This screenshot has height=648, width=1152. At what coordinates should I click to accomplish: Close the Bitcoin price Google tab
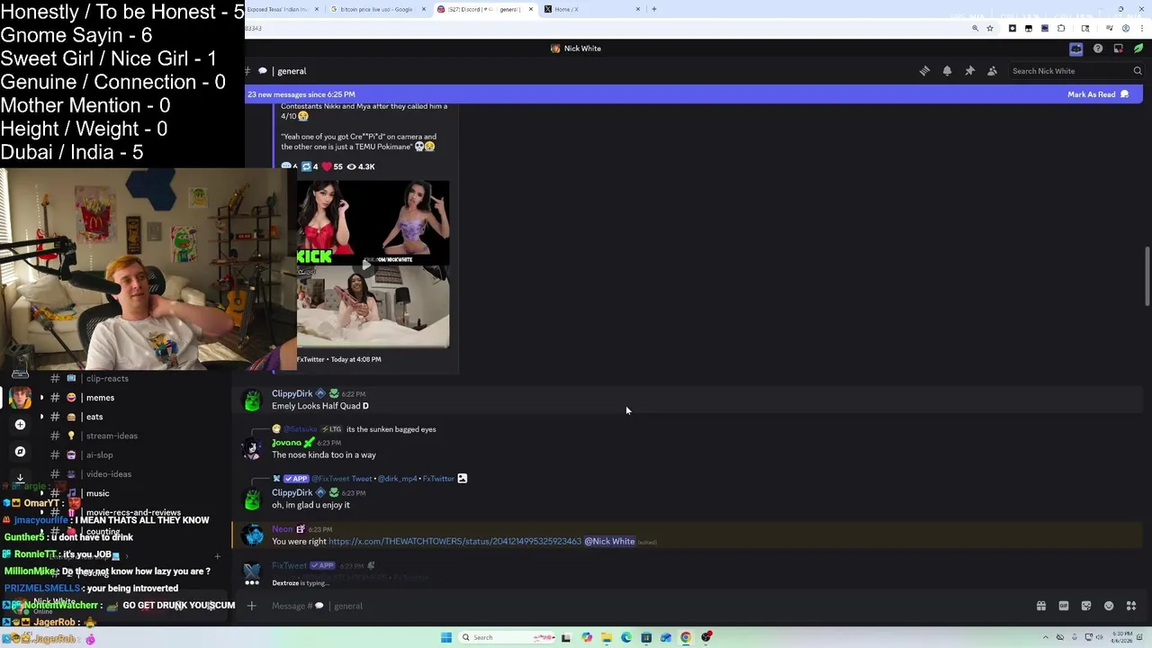(x=424, y=9)
